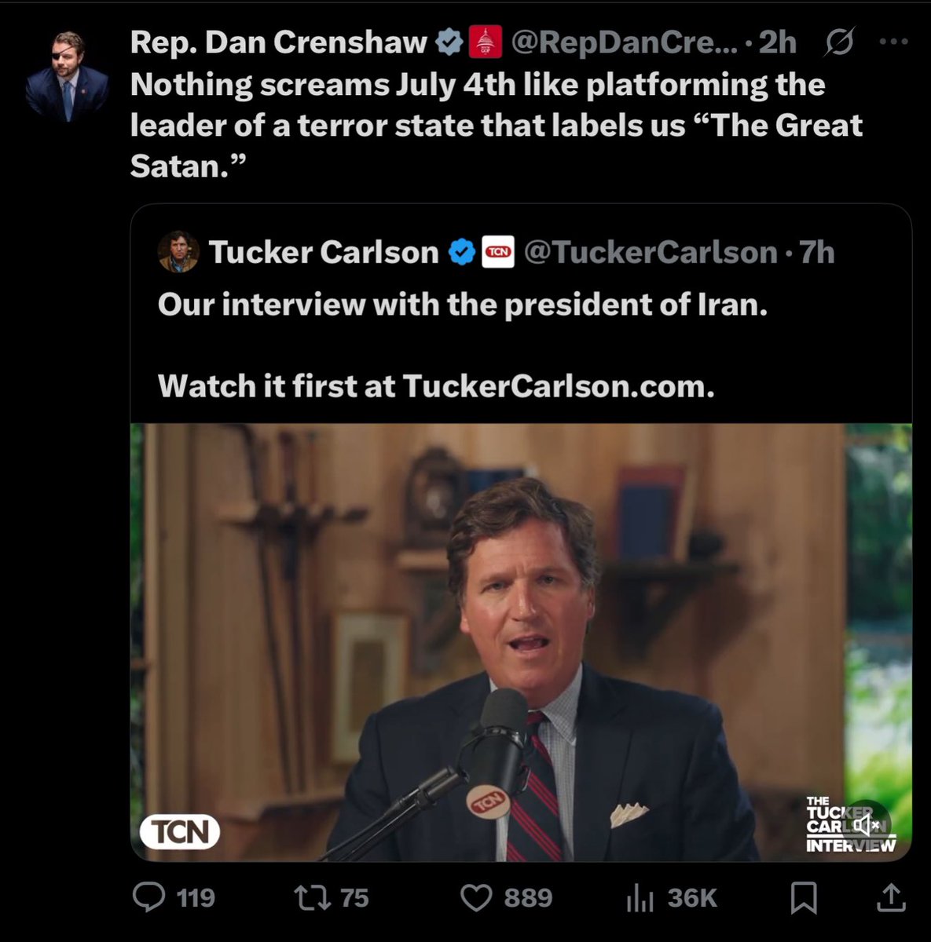Screen dimensions: 931x942
Task: Click the Rep. Dan Crenshaw display name
Action: (x=278, y=42)
